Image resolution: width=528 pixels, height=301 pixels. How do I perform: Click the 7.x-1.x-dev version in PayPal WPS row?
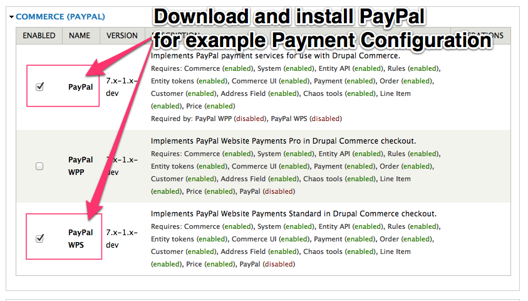click(122, 239)
